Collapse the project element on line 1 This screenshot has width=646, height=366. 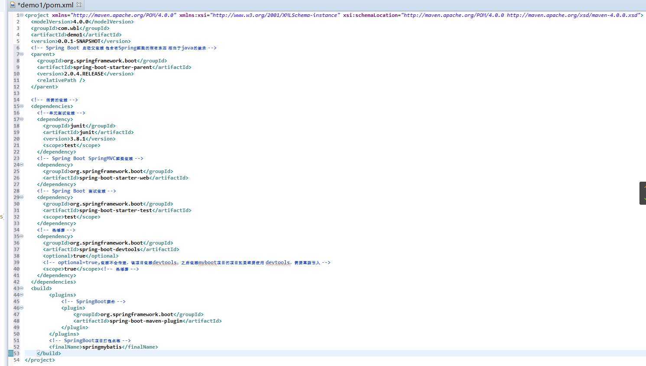coord(22,15)
